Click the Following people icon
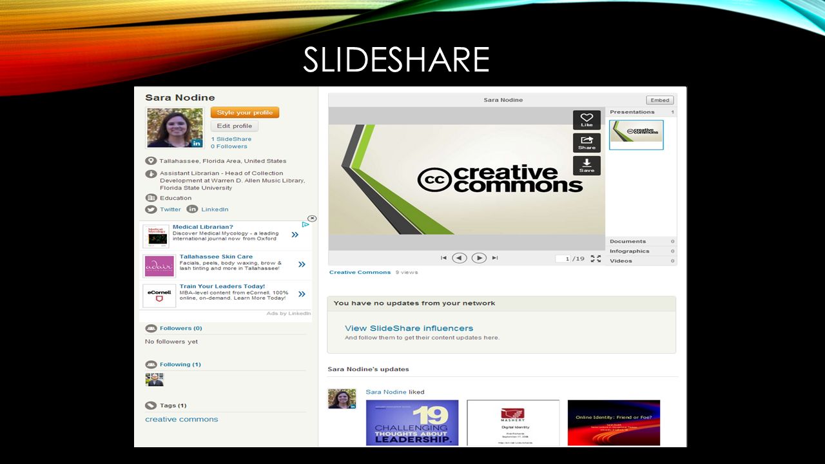The height and width of the screenshot is (464, 825). [x=151, y=364]
